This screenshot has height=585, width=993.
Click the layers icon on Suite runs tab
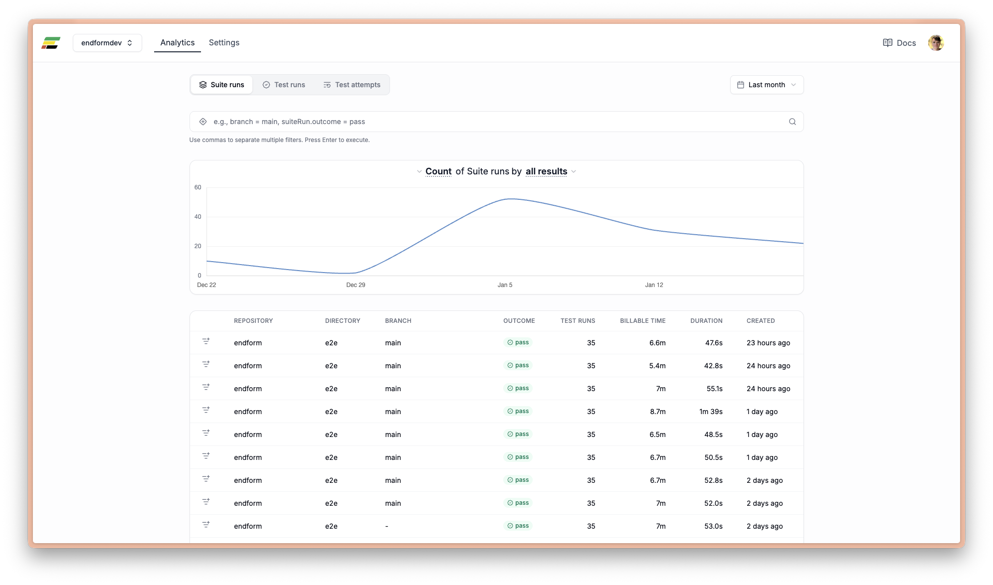coord(203,84)
